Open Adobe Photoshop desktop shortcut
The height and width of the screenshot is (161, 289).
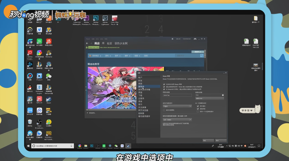click(95, 20)
